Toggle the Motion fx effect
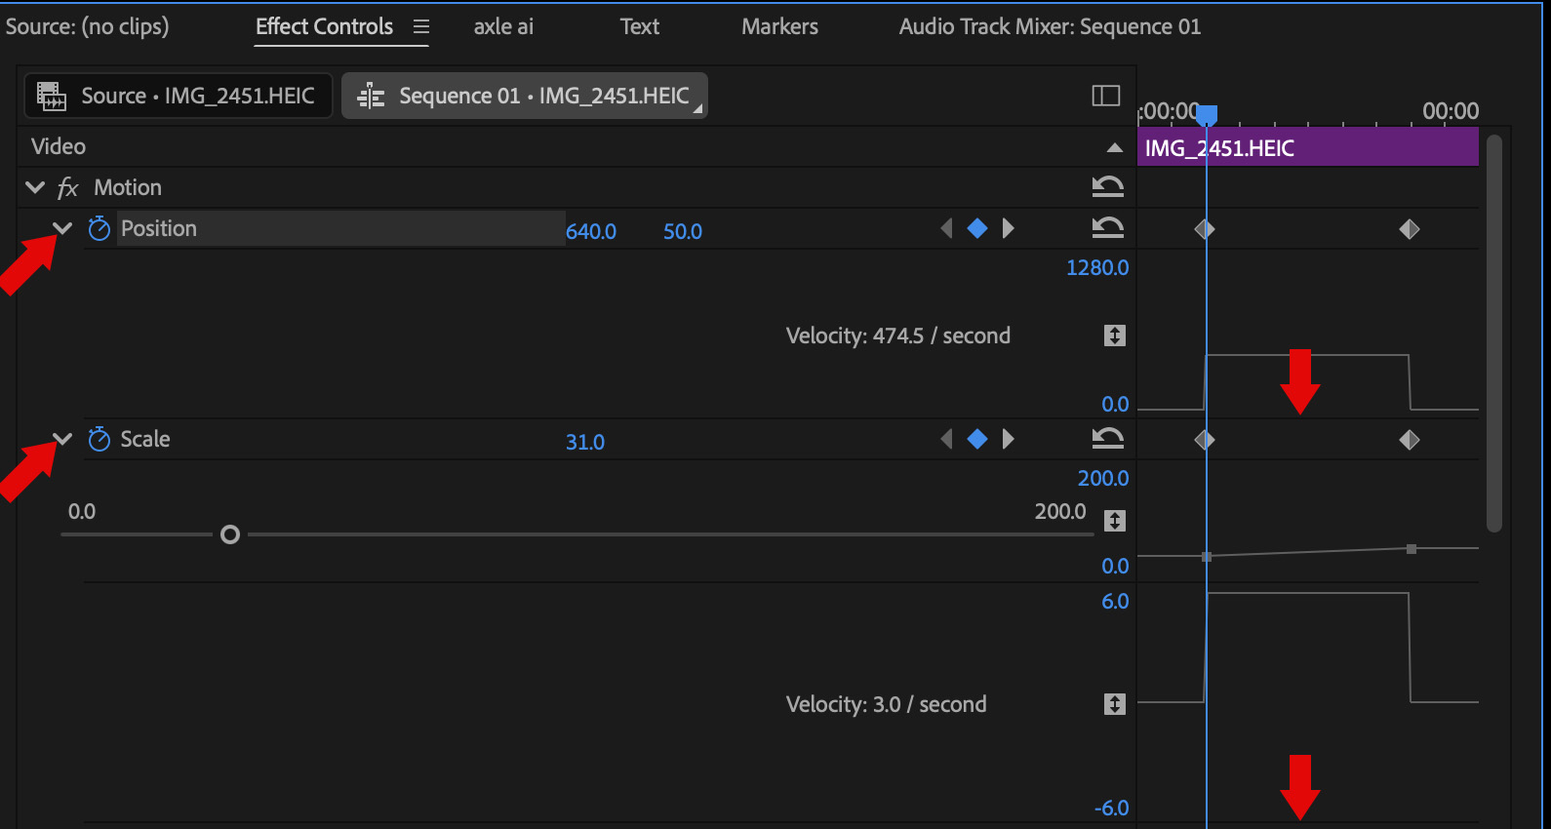Image resolution: width=1551 pixels, height=829 pixels. [67, 187]
